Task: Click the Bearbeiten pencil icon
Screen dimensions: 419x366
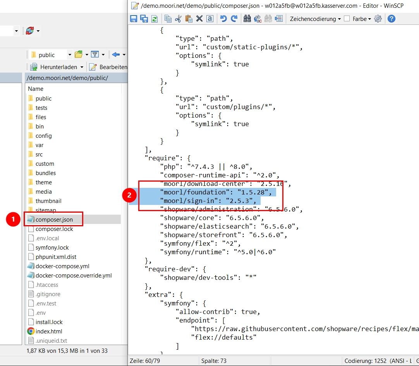Action: coord(93,67)
